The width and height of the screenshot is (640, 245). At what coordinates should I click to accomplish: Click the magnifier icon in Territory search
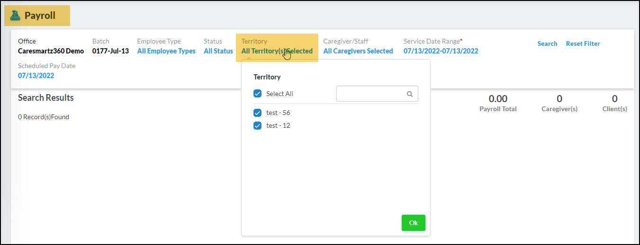(410, 94)
